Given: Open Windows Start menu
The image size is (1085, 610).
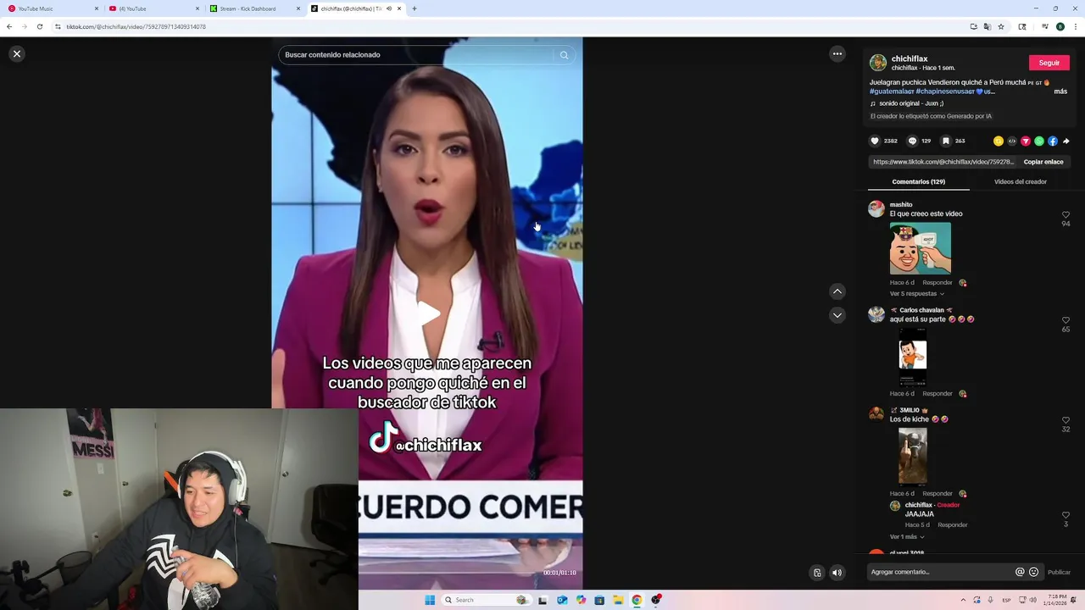Looking at the screenshot, I should tap(430, 600).
